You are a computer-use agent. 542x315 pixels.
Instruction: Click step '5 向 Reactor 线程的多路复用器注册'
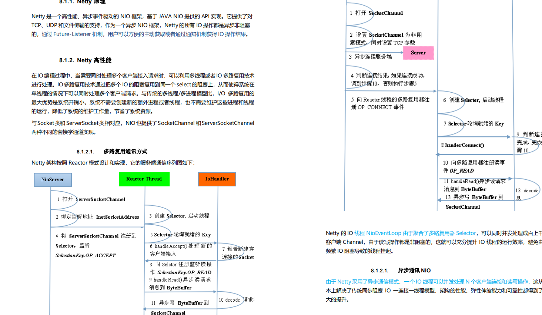click(x=390, y=103)
